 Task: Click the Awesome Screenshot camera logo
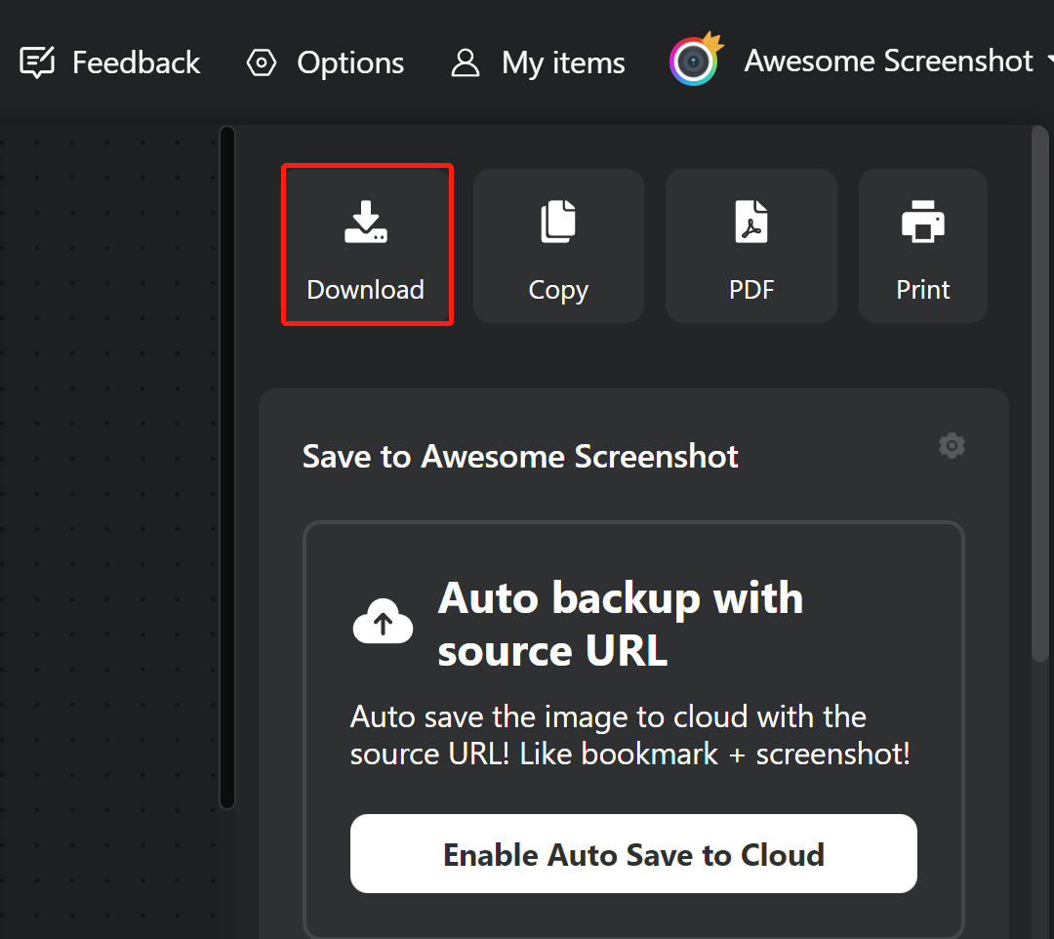[695, 60]
